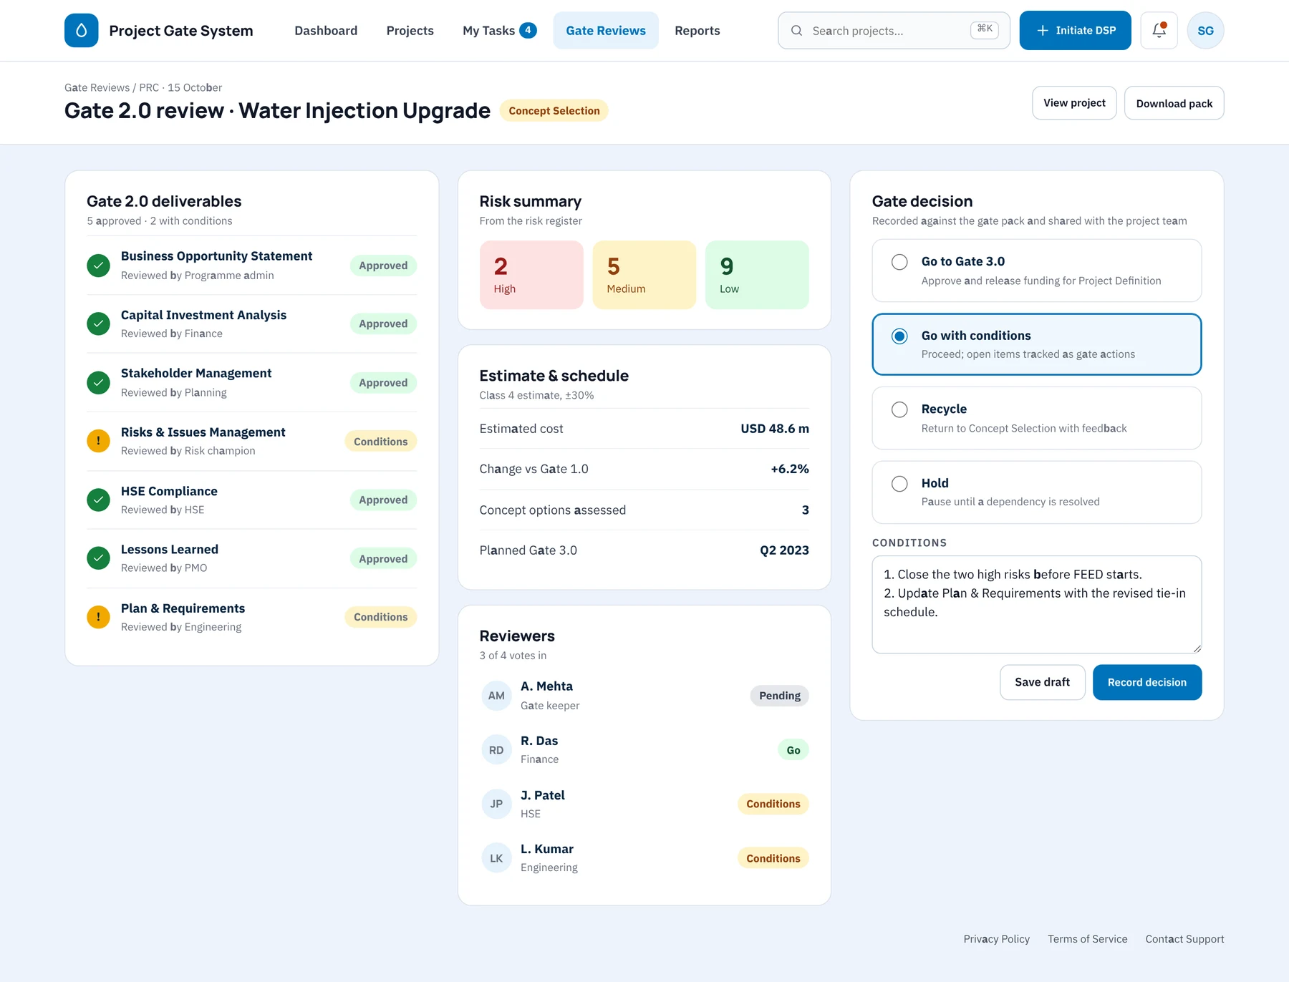Click the Initiate DSP button

pyautogui.click(x=1075, y=30)
